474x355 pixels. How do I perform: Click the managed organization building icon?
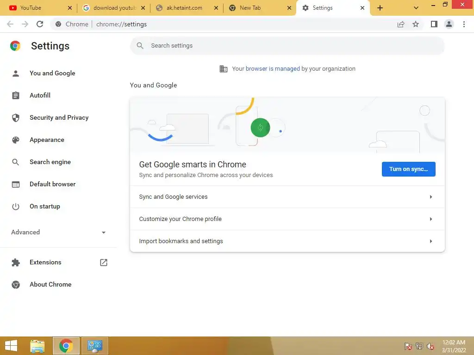[x=224, y=69]
